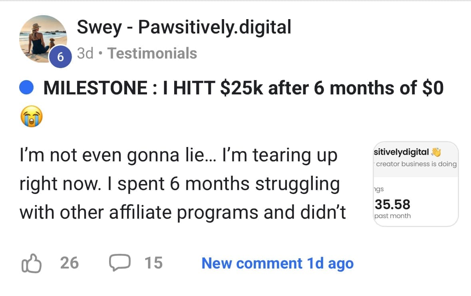
Task: Click the author name Swey - Pawsitively.digital
Action: click(x=184, y=27)
